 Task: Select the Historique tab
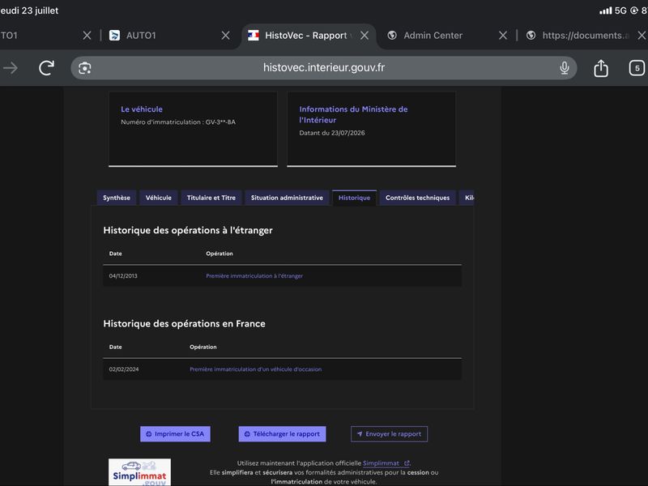coord(354,198)
